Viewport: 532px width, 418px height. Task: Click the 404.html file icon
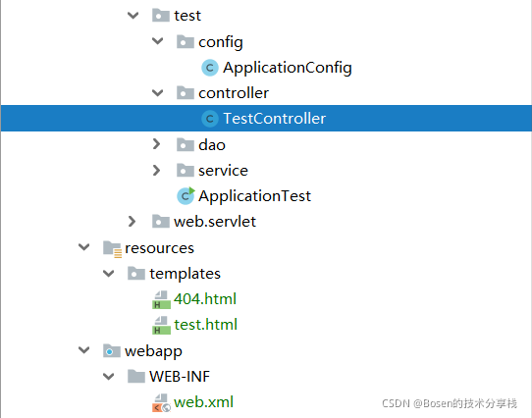point(161,299)
